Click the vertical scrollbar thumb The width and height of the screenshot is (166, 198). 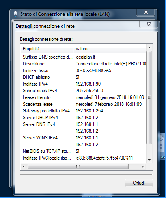click(149, 97)
